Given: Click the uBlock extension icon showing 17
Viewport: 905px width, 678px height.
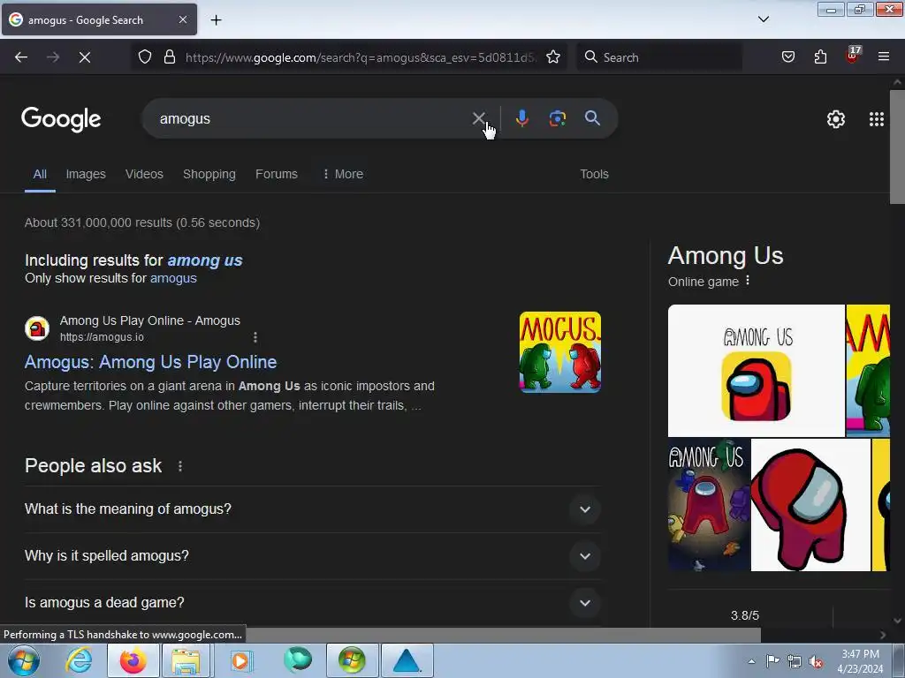Looking at the screenshot, I should tap(853, 56).
